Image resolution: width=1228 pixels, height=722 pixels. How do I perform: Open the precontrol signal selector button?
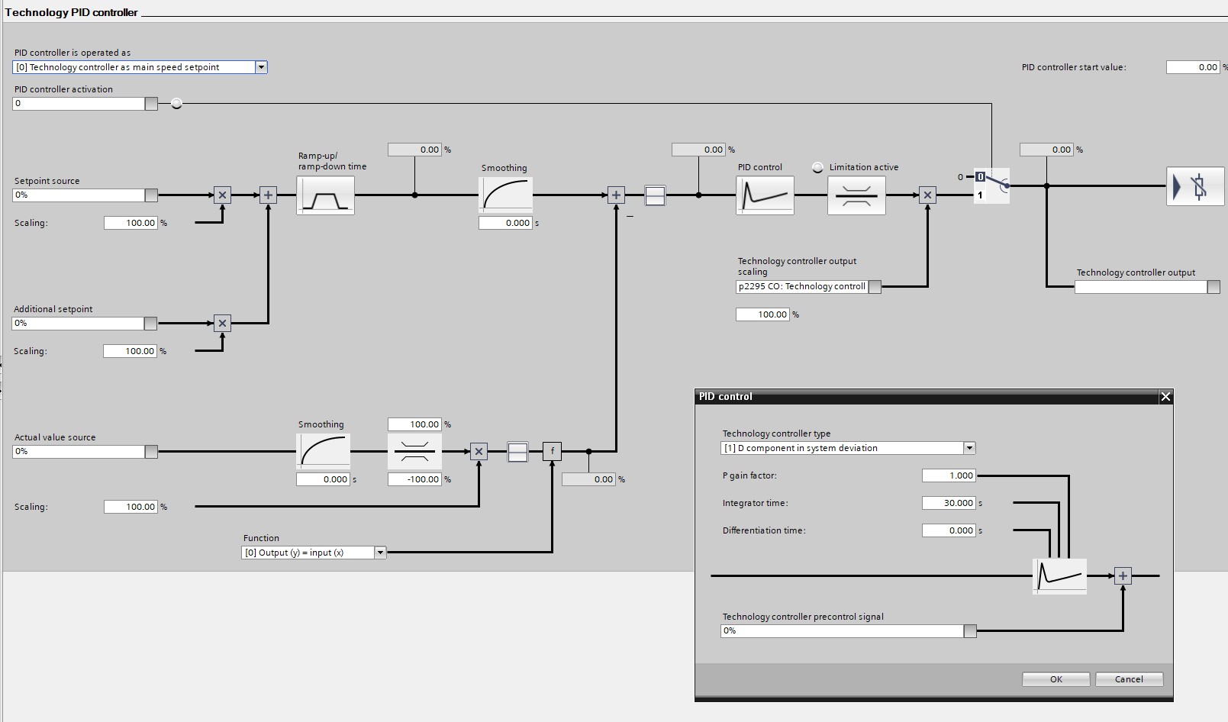[x=970, y=631]
